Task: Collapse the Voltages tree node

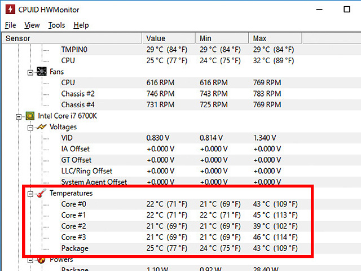Action: [x=30, y=128]
